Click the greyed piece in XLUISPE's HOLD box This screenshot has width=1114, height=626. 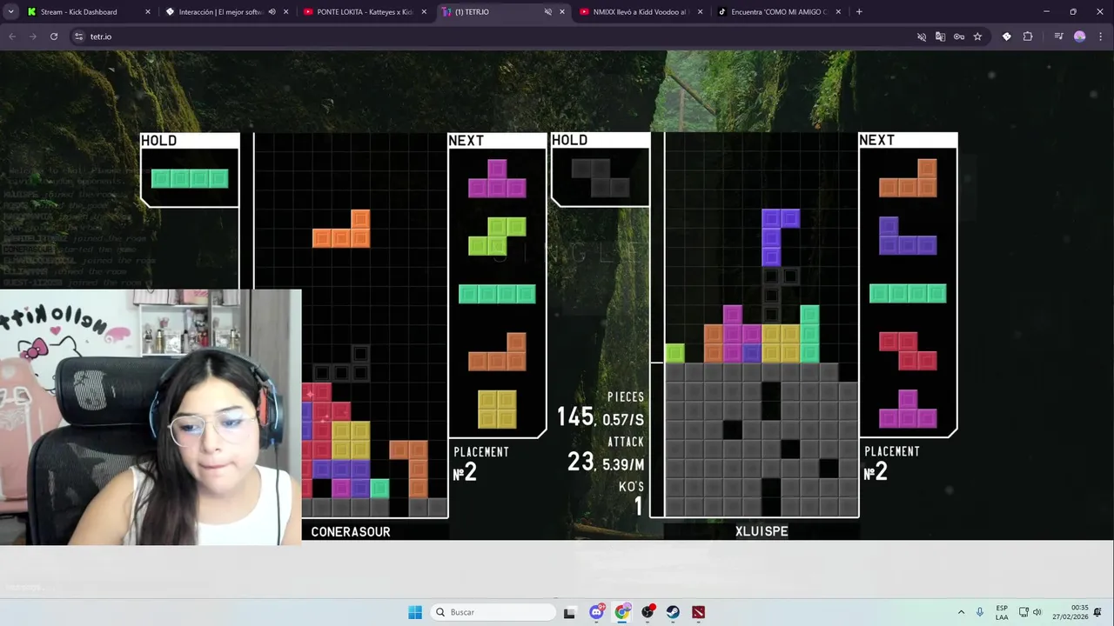click(x=601, y=177)
